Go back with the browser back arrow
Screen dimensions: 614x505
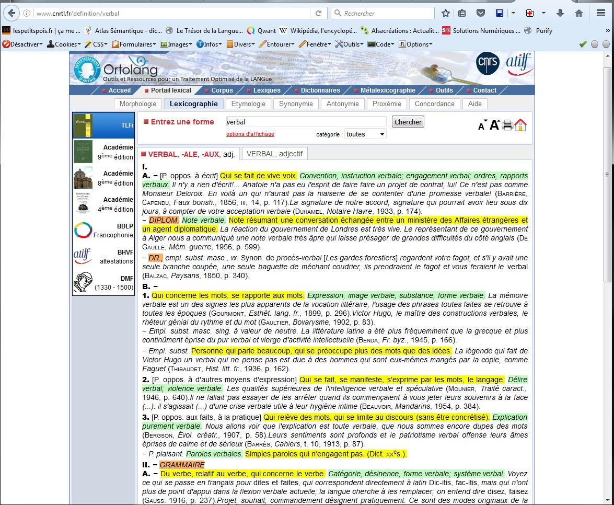(11, 13)
